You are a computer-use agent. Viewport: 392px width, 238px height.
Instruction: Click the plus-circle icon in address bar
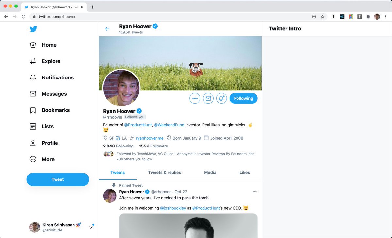(x=314, y=17)
